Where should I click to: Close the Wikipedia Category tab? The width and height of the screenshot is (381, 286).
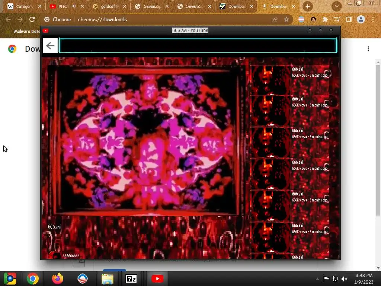pyautogui.click(x=40, y=6)
